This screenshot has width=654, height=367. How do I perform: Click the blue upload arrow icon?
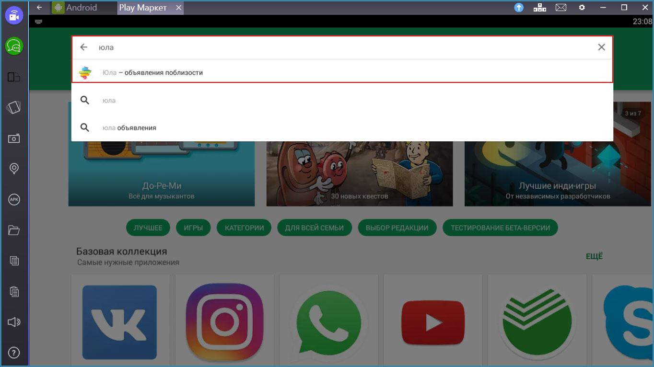point(519,7)
